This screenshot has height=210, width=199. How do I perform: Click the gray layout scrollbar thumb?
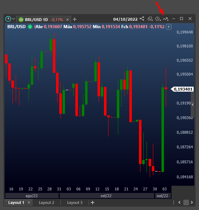coord(186,203)
